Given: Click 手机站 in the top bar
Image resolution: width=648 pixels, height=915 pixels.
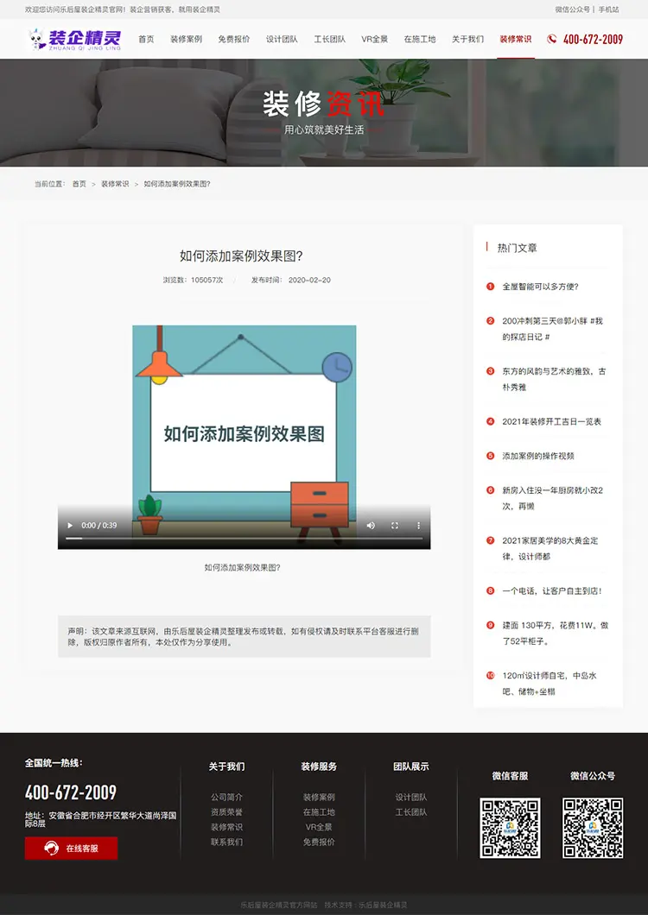Looking at the screenshot, I should pos(608,9).
